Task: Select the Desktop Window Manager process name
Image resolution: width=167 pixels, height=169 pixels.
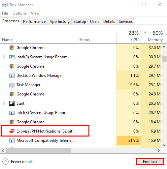Action: [x=40, y=76]
